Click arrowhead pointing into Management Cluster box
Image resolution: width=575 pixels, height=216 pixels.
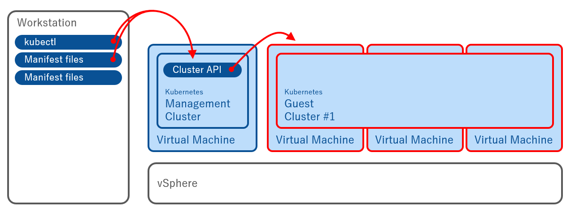(x=193, y=55)
